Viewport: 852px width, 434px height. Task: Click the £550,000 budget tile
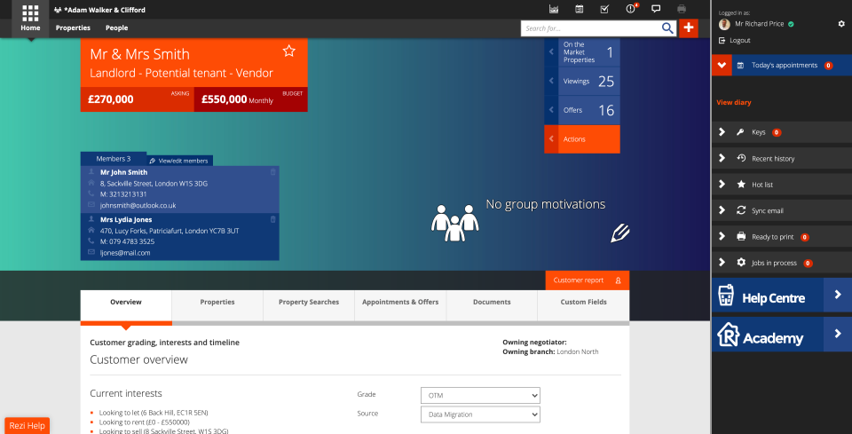(x=250, y=99)
